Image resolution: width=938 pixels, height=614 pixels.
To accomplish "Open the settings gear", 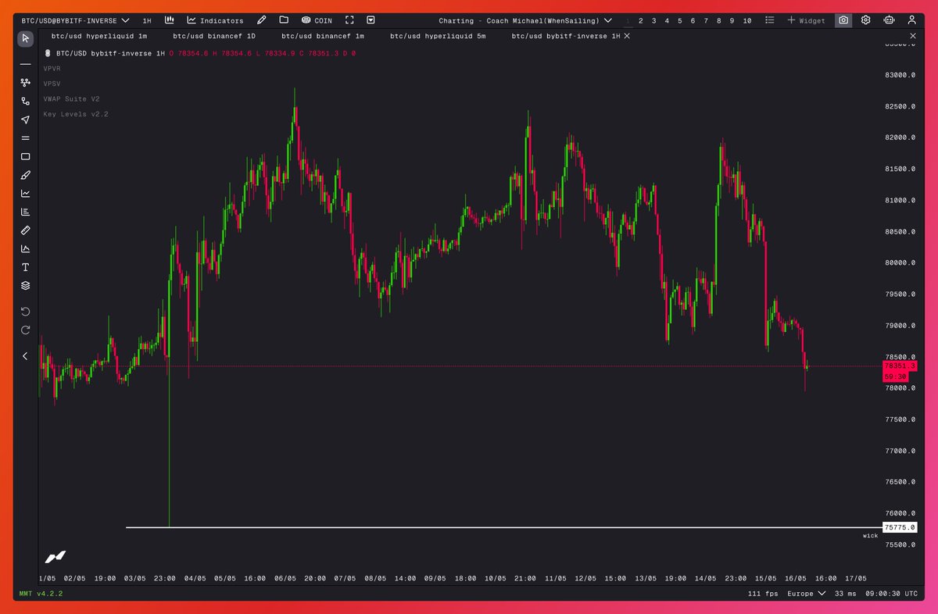I will (x=866, y=20).
